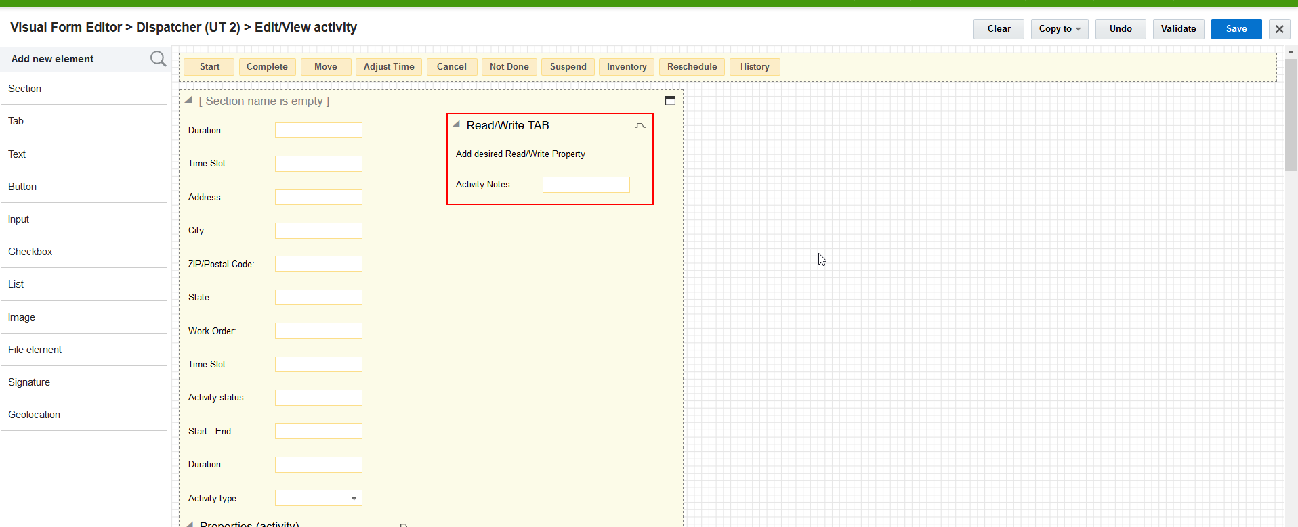Select the Complete action button
The width and height of the screenshot is (1298, 527).
click(267, 67)
